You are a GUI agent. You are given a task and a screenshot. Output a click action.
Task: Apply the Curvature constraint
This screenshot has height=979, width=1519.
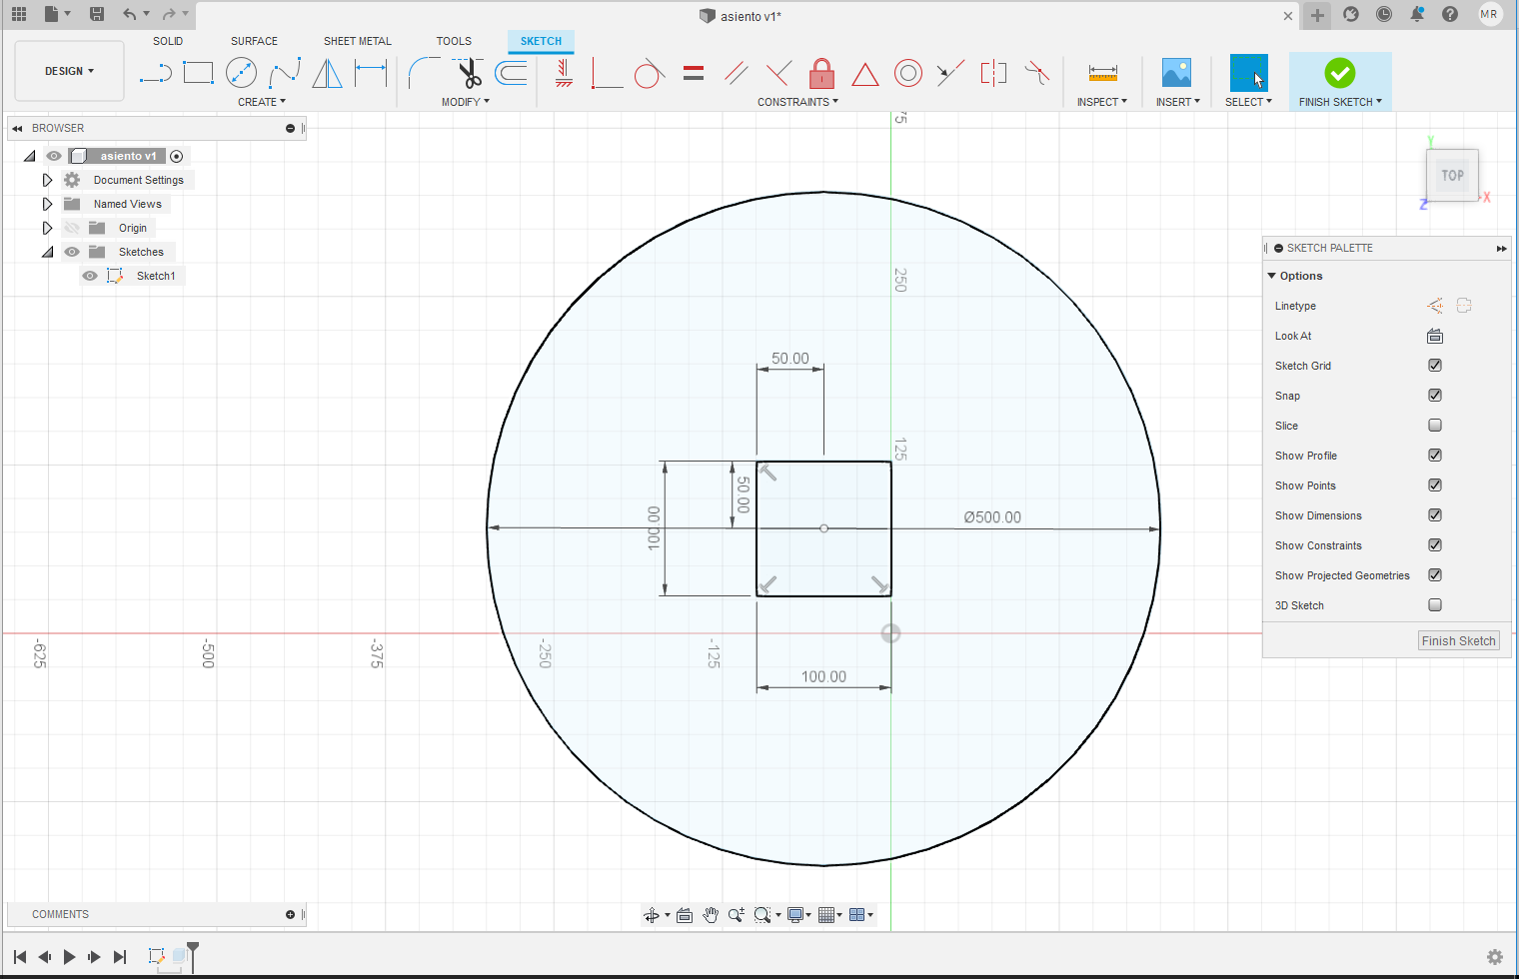(x=1037, y=73)
